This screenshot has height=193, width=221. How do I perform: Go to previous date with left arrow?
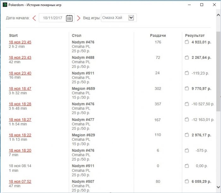pos(34,18)
